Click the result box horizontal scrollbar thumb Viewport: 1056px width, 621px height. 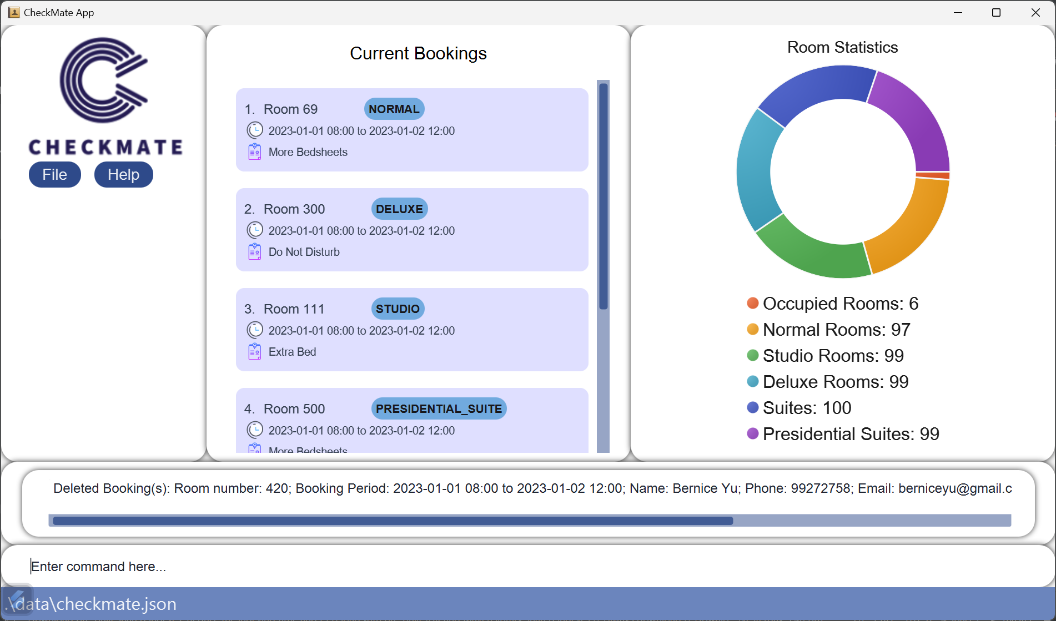pyautogui.click(x=393, y=521)
